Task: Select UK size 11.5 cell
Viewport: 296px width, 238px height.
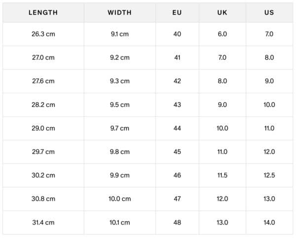Action: [222, 175]
